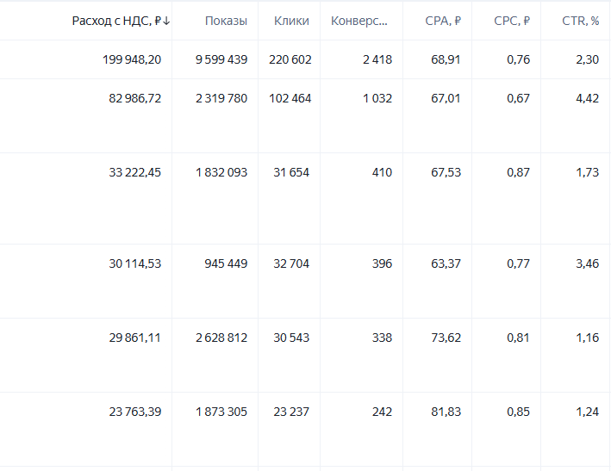Click the Клики column header

click(x=291, y=21)
